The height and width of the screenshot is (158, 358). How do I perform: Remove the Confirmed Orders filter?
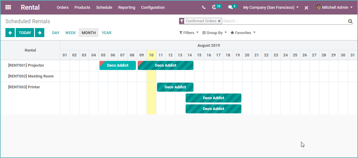pyautogui.click(x=219, y=21)
